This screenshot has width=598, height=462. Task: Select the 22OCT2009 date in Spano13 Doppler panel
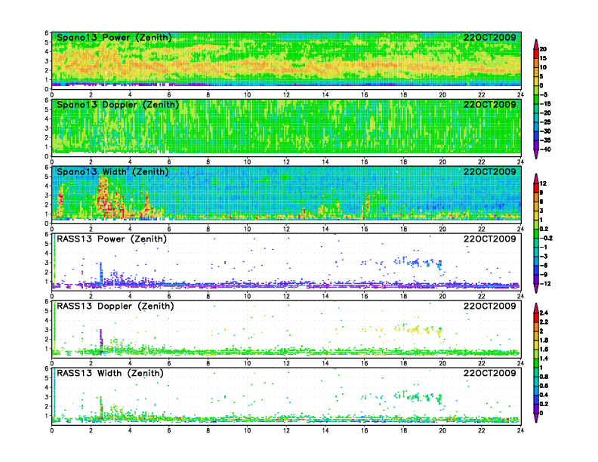point(490,104)
